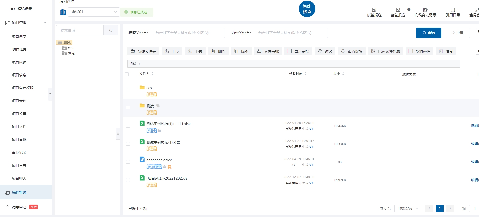
Task: Click 下载 toolbar button
Action: click(195, 51)
